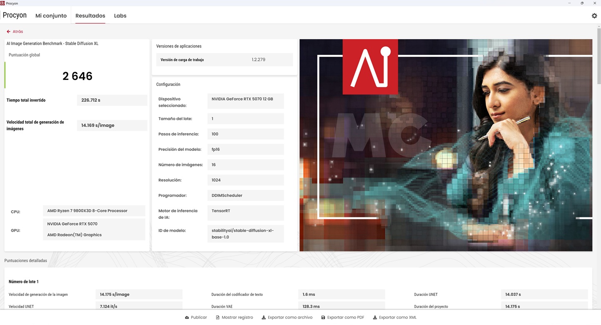Screen dimensions: 601x325
Task: Open the Labs tab
Action: click(120, 16)
